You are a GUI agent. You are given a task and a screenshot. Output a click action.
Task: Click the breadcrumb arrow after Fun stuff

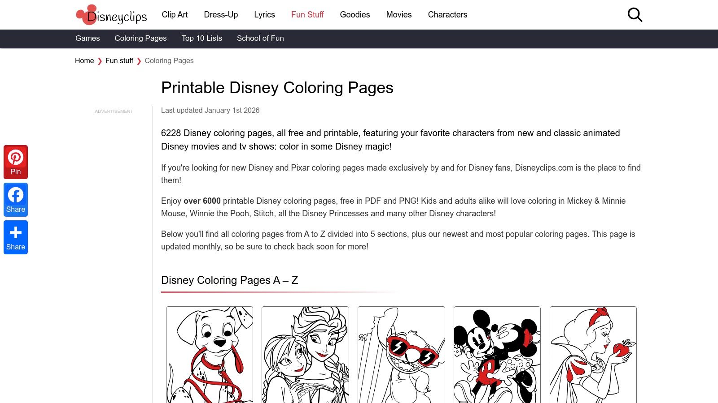(139, 60)
